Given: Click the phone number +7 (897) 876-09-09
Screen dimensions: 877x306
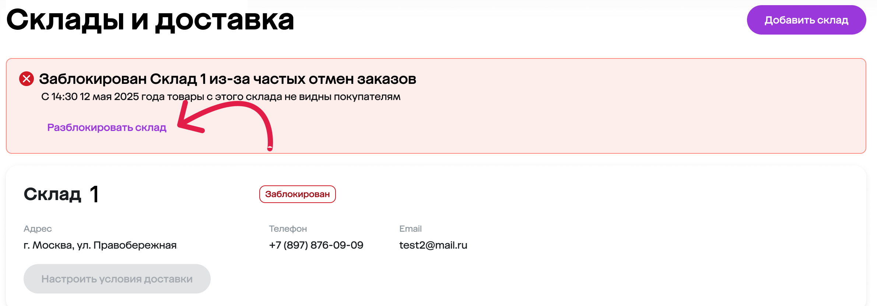Looking at the screenshot, I should point(316,245).
